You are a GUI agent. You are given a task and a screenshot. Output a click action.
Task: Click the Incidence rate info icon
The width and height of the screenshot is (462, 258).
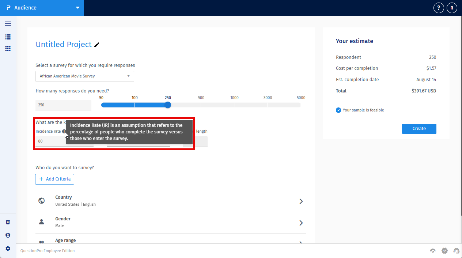[64, 131]
